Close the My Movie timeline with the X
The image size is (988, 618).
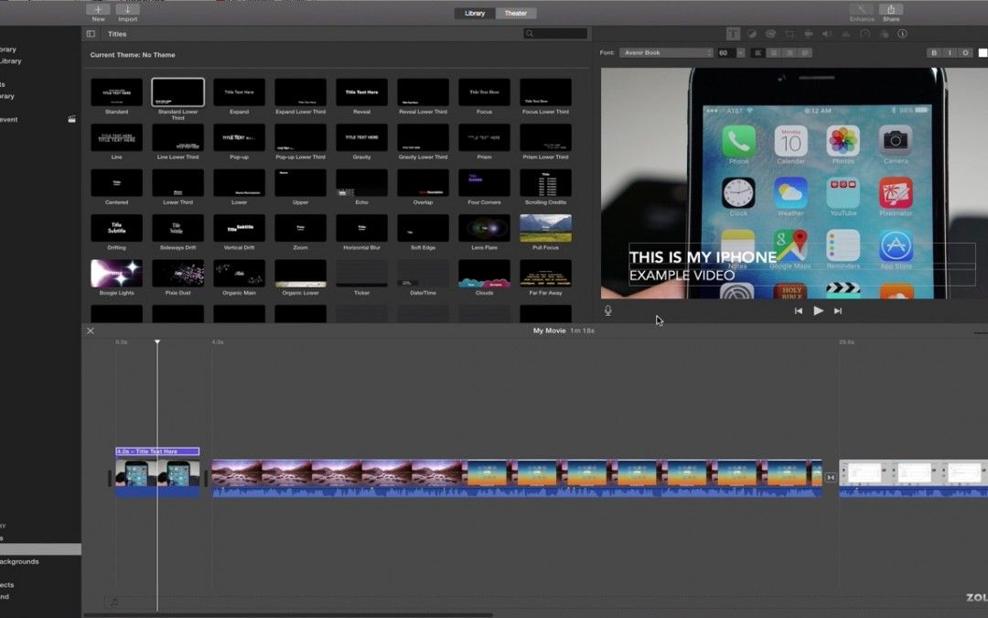tap(91, 331)
